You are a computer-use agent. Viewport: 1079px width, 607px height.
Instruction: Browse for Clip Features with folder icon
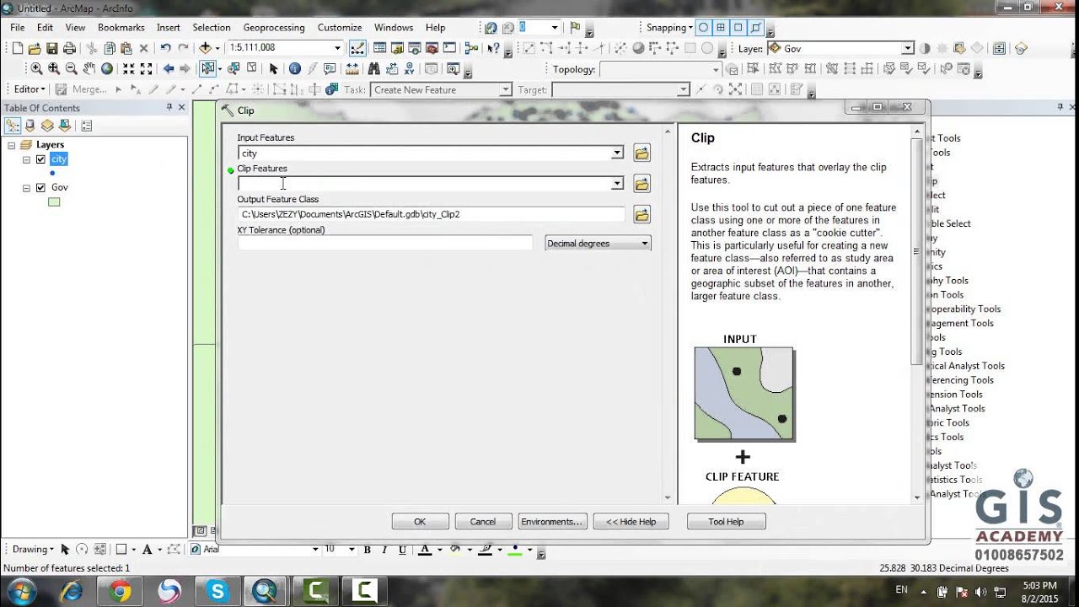pyautogui.click(x=642, y=184)
